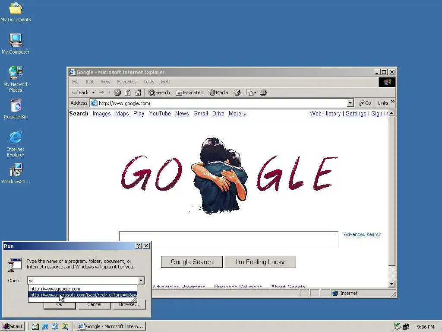Open the View menu

point(105,82)
